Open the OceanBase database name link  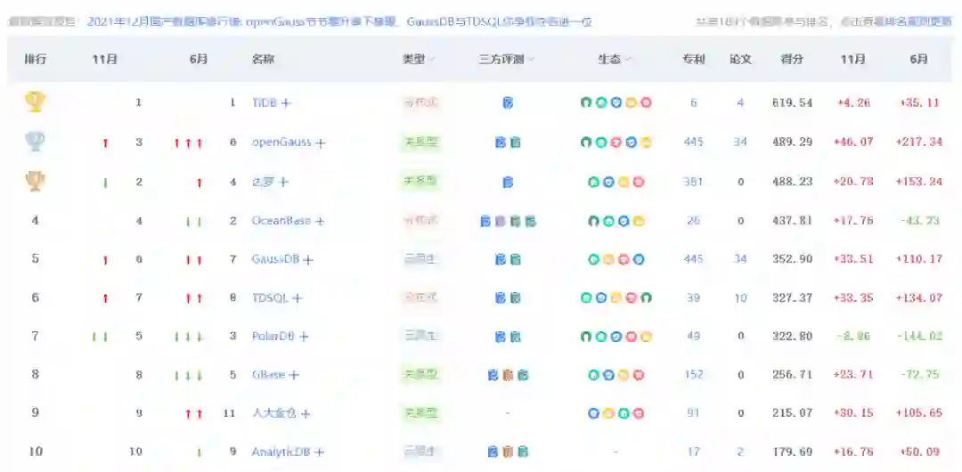point(281,220)
